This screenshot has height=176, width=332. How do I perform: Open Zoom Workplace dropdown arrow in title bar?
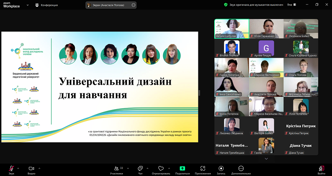(27, 5)
